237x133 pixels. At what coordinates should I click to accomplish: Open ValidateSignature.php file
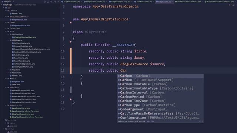point(23,64)
